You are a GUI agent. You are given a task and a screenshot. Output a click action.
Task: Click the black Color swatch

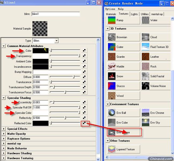pos(40,50)
